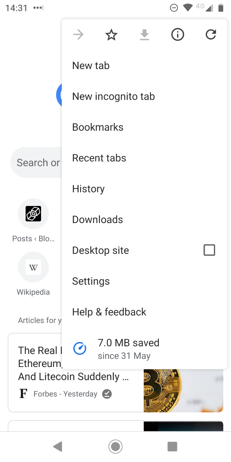The image size is (231, 462).
Task: Enable the Desktop site checkbox
Action: (x=209, y=250)
